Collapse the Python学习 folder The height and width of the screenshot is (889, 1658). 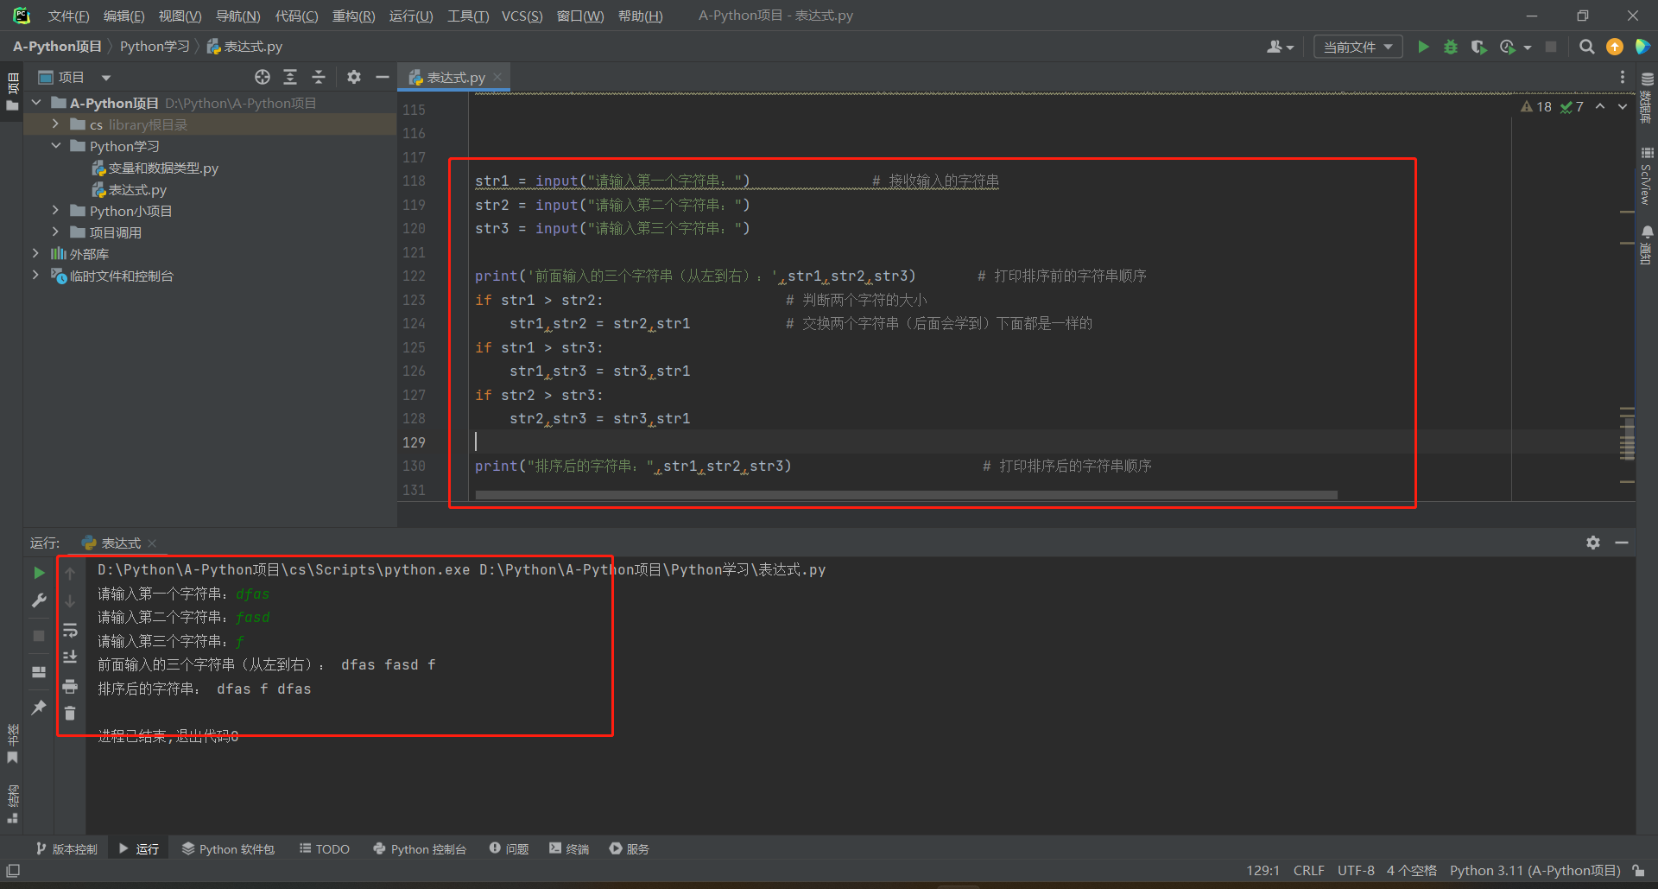[x=55, y=146]
